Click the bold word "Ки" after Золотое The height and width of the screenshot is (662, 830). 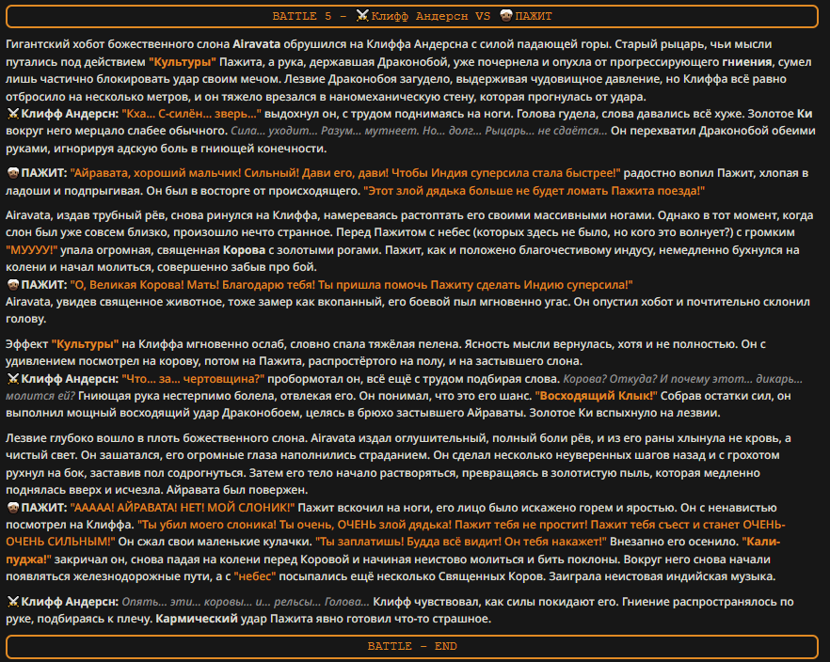click(805, 114)
